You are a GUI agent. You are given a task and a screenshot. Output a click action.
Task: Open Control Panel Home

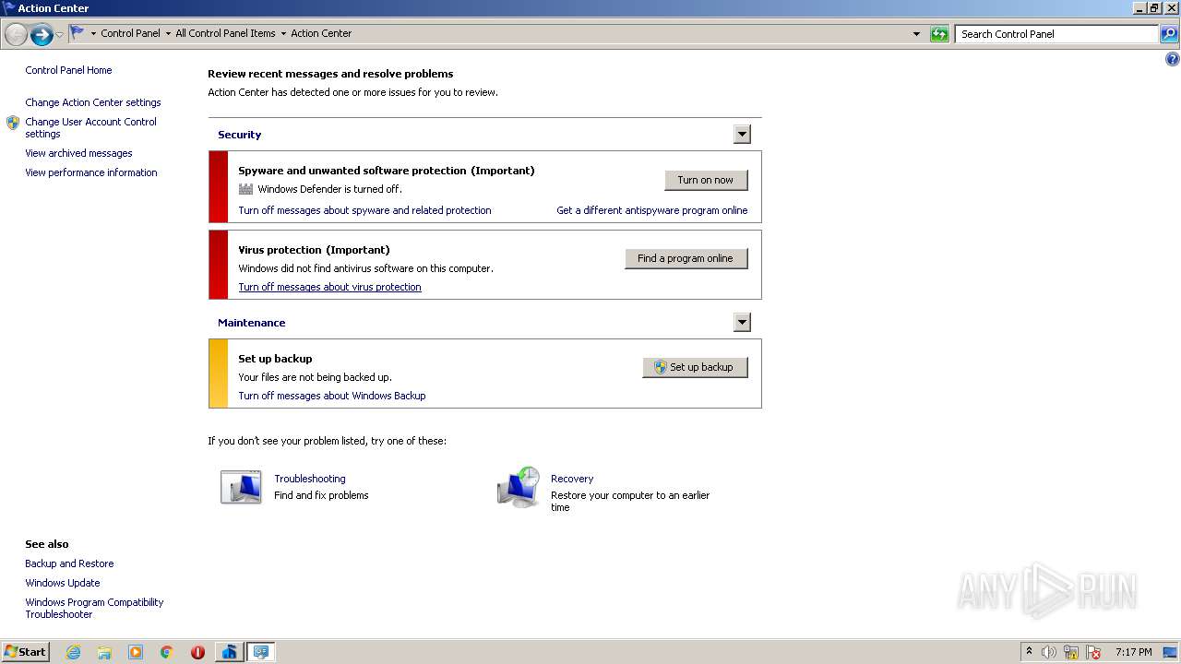pyautogui.click(x=68, y=70)
